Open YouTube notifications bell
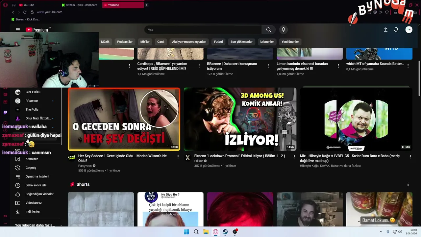 [x=396, y=30]
